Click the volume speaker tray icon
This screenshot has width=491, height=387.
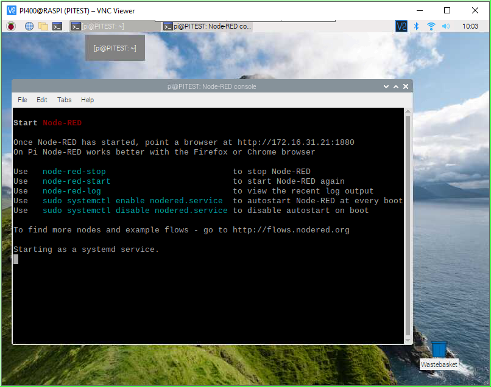[445, 26]
